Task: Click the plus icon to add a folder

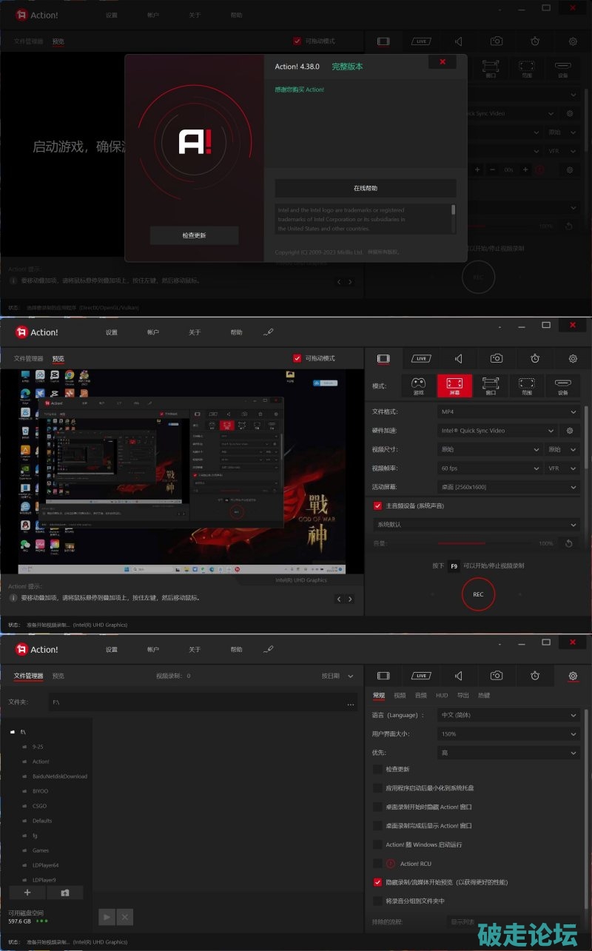Action: point(28,893)
